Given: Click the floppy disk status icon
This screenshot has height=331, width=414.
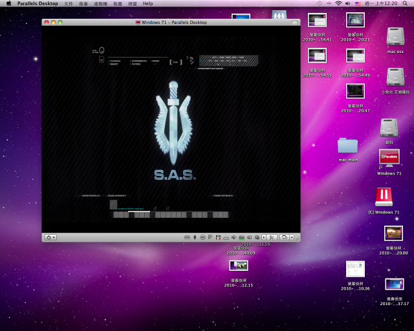Looking at the screenshot, I should point(218,237).
